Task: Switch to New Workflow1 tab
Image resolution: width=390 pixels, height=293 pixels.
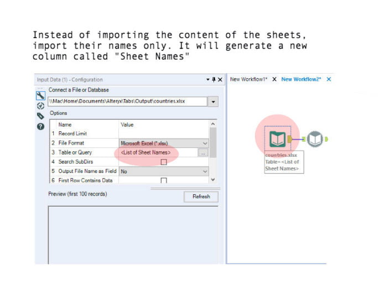Action: [248, 79]
